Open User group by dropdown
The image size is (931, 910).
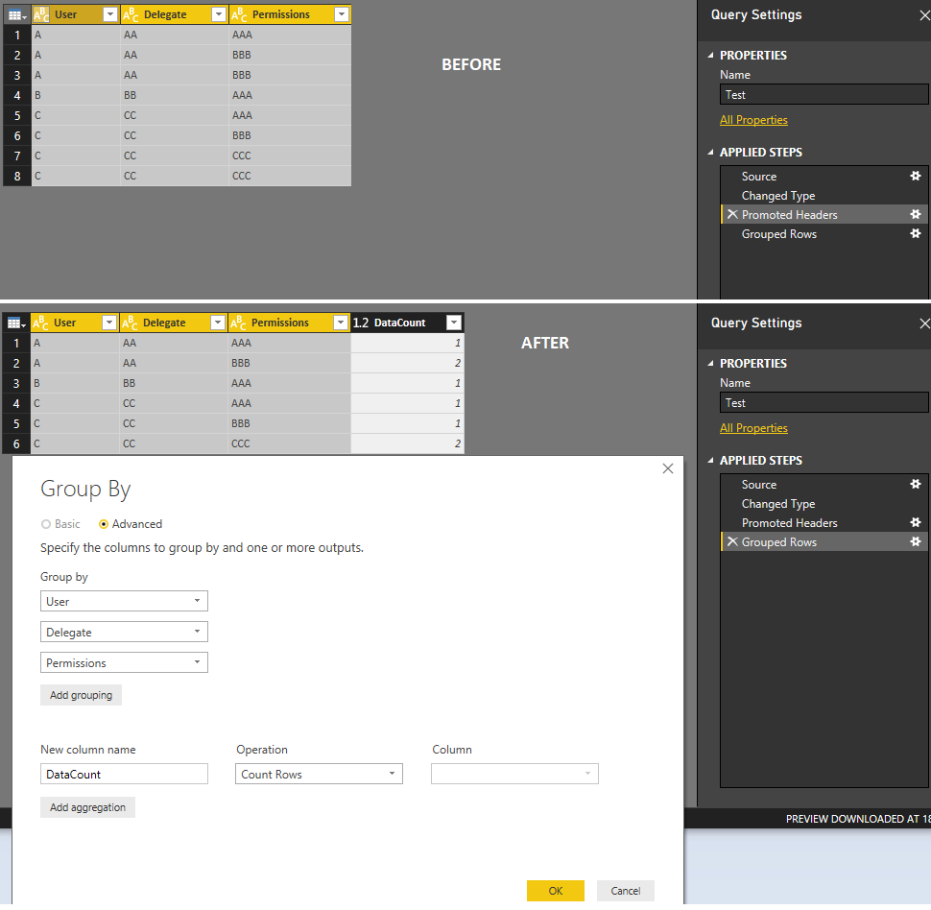(124, 601)
